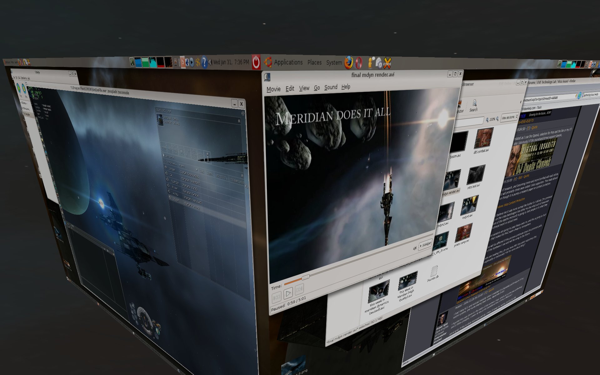Click the date and time clock

(231, 62)
